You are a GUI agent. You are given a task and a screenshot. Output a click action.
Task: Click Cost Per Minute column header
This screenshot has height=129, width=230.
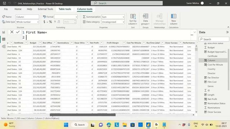[134, 43]
